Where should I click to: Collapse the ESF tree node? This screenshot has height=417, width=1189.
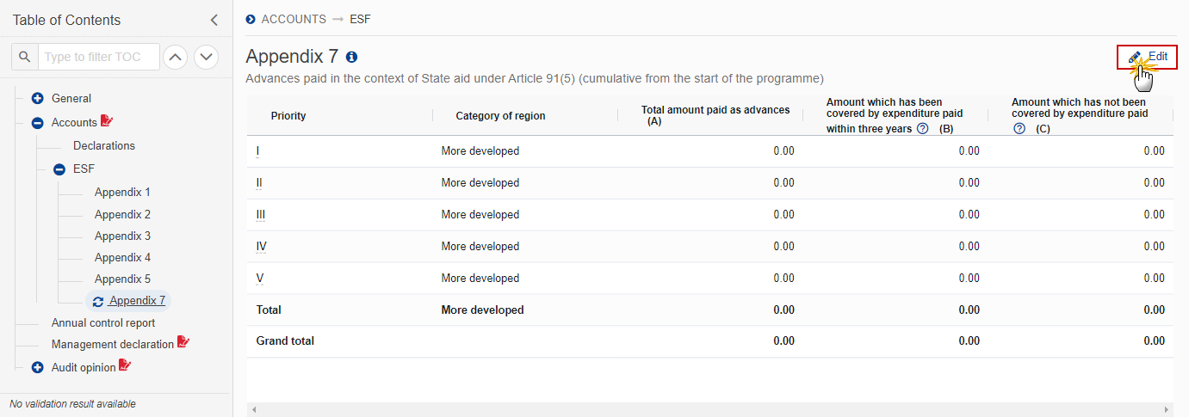tap(59, 169)
